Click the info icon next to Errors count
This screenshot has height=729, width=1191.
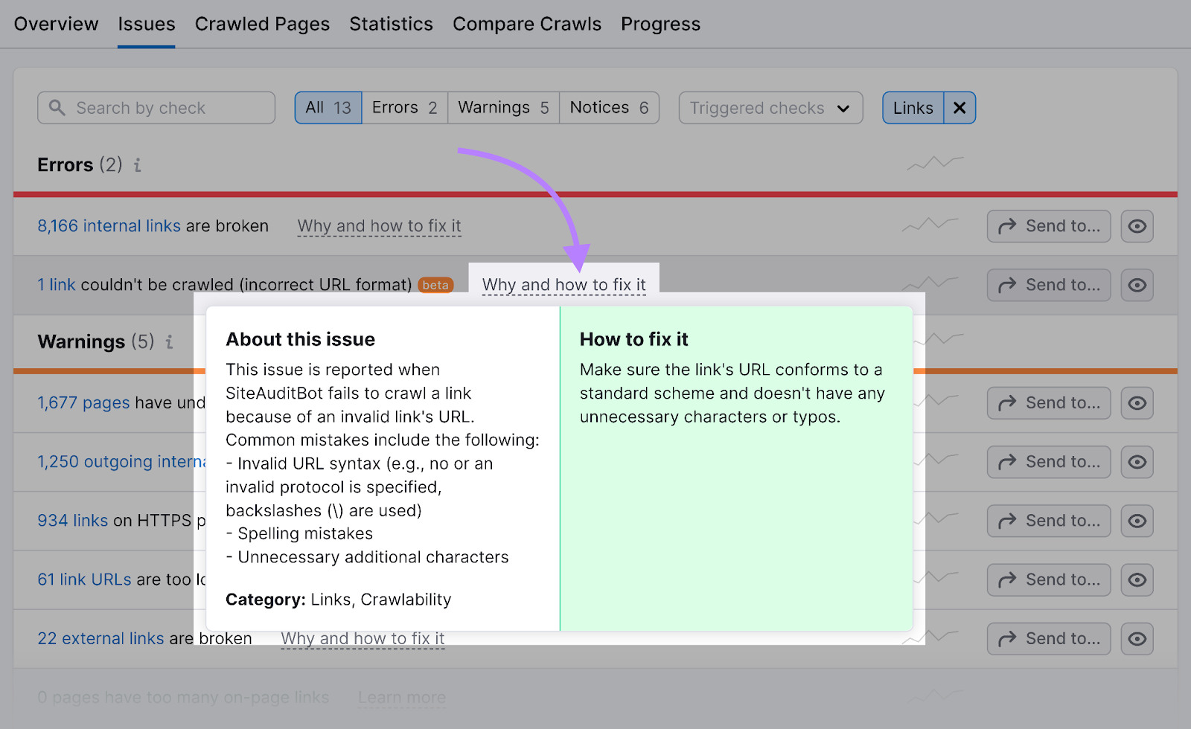[137, 165]
